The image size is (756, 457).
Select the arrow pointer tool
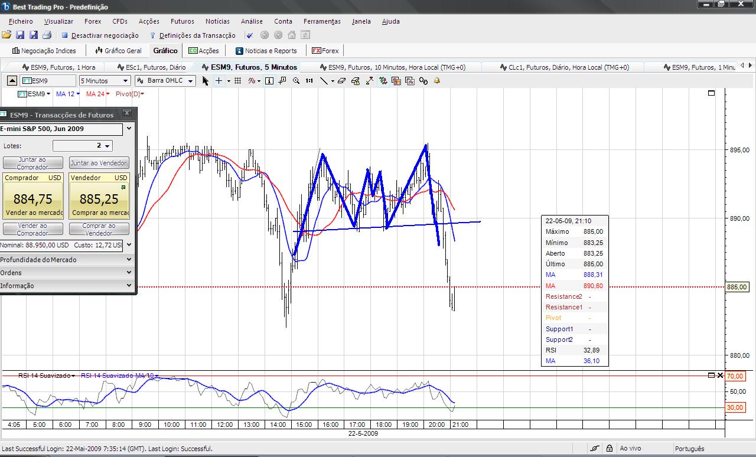[206, 81]
